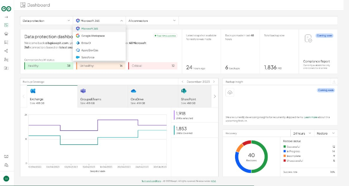This screenshot has width=349, height=186.
Task: Click the Snapshot date axis label
Action: tap(97, 171)
